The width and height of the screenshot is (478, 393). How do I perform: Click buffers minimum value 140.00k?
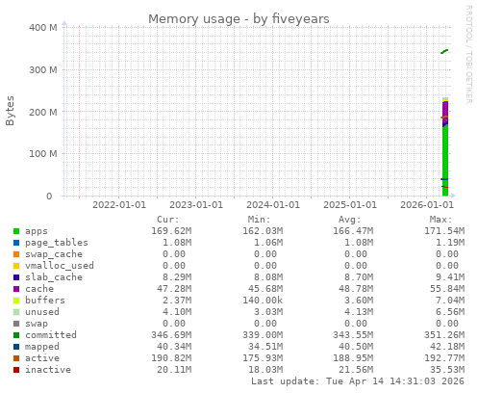pyautogui.click(x=263, y=301)
